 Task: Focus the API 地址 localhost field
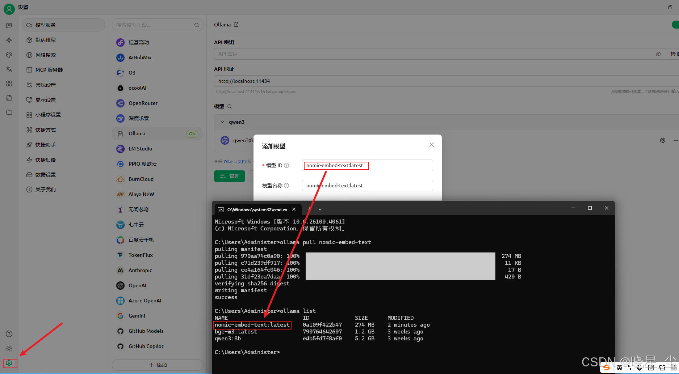(x=447, y=81)
